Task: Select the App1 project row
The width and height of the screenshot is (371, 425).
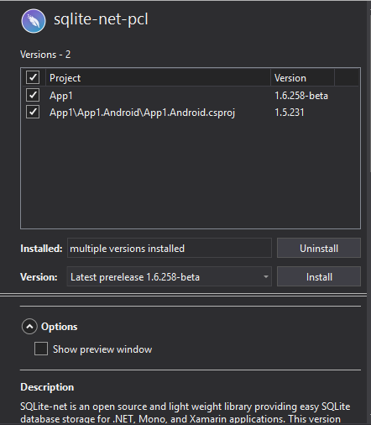Action: pos(191,96)
